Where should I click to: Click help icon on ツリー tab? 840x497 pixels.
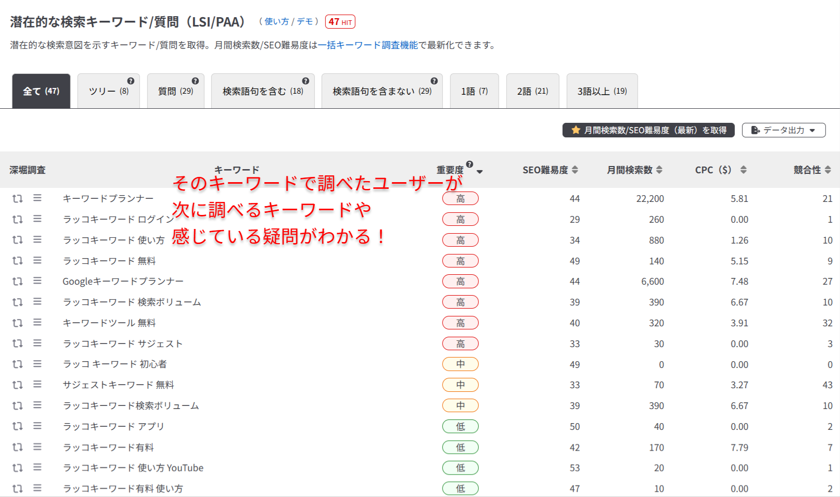tap(131, 81)
